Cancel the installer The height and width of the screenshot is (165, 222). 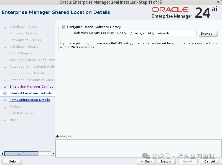(x=210, y=161)
